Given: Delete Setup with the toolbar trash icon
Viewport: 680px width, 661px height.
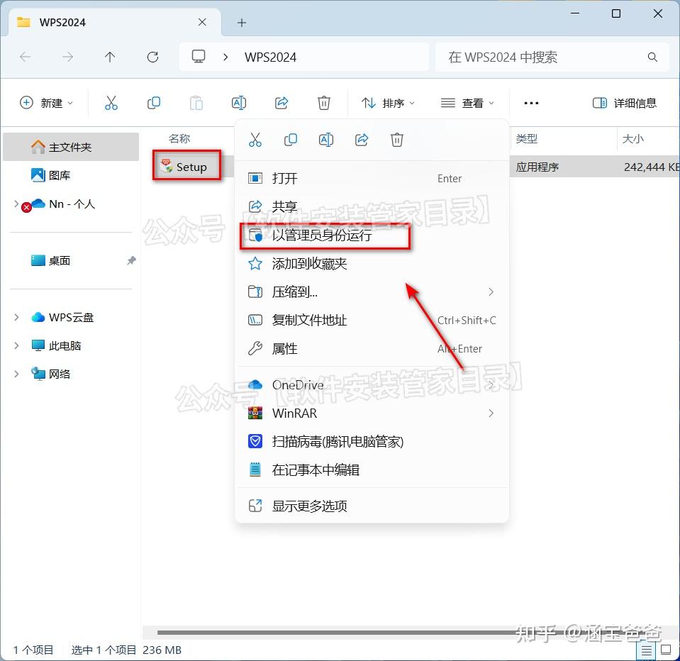Looking at the screenshot, I should click(x=324, y=102).
